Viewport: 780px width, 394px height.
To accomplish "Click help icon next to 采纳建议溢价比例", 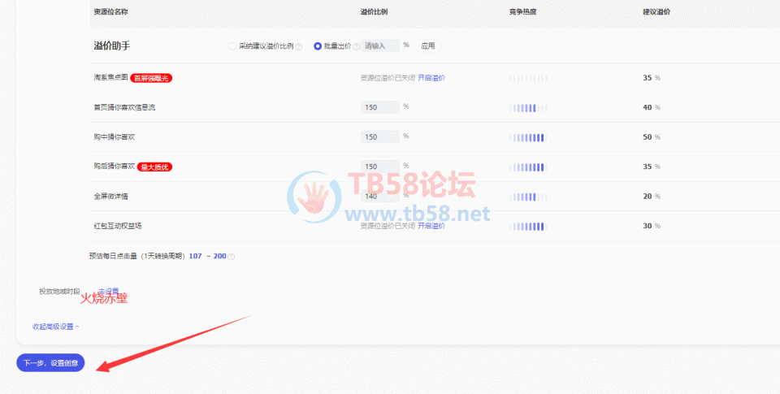I will click(x=299, y=46).
